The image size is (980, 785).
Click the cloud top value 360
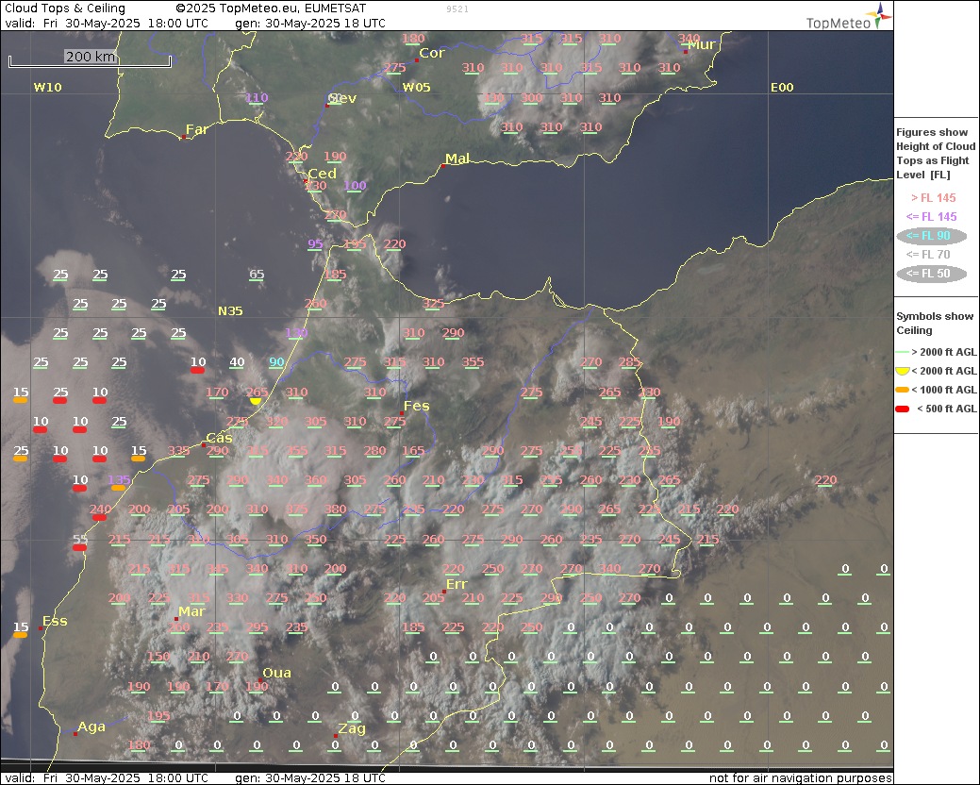(315, 480)
